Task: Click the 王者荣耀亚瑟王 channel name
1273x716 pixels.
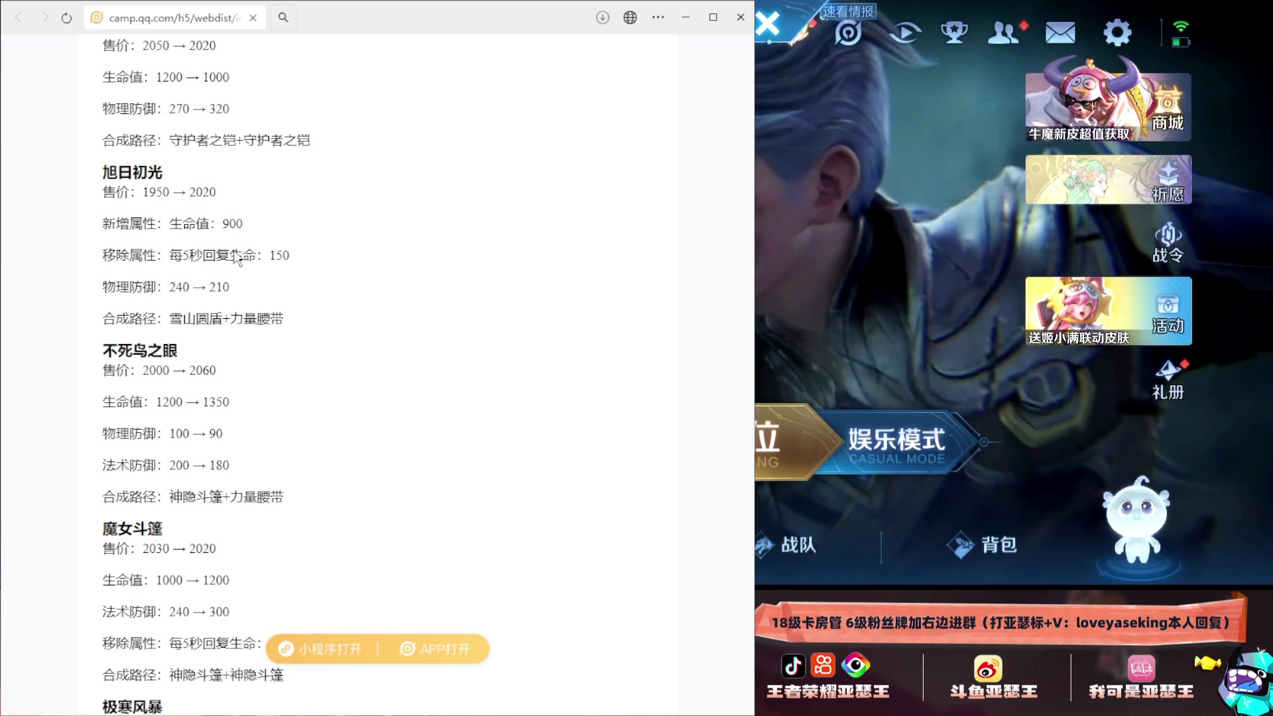Action: (x=828, y=691)
